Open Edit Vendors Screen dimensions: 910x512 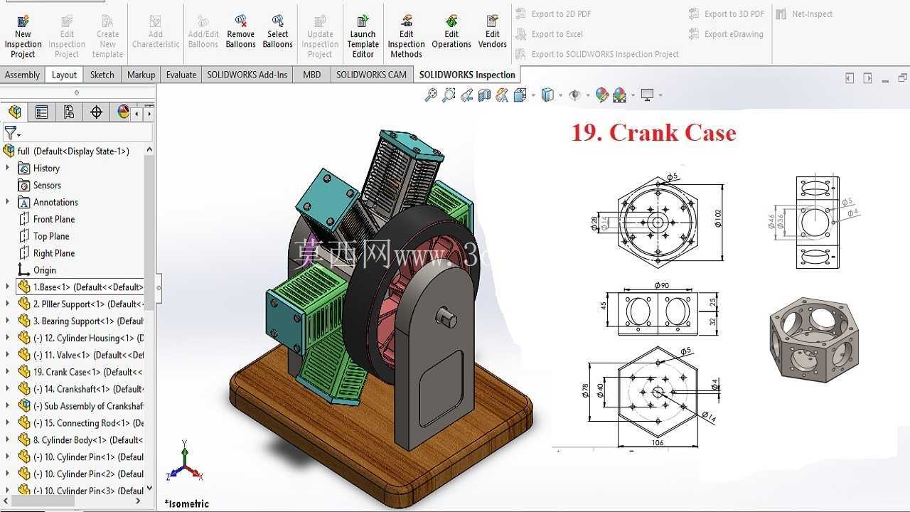tap(492, 32)
